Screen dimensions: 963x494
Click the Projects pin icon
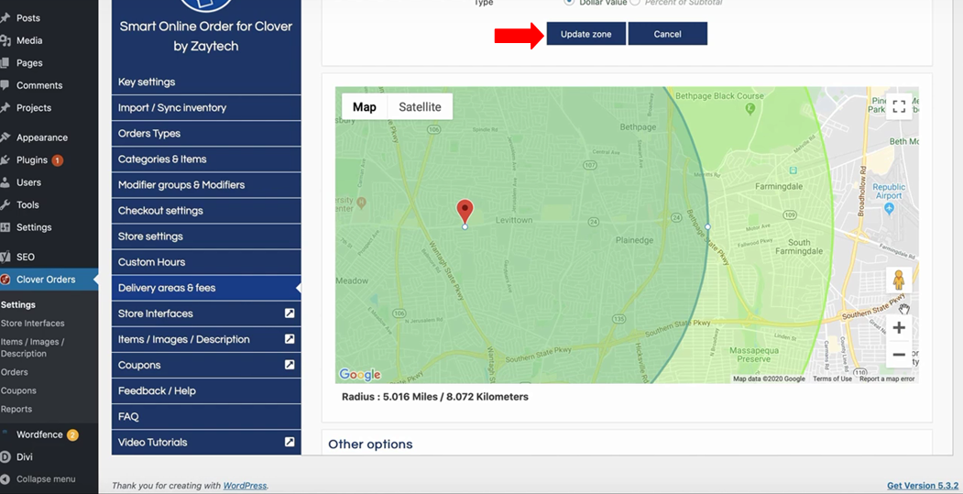tap(5, 107)
